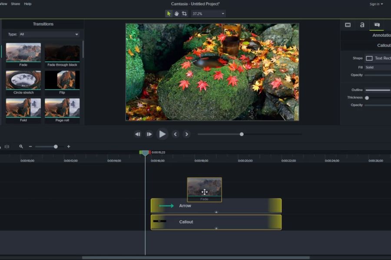This screenshot has width=391, height=260.
Task: Choose the Circle stretch transition
Action: point(23,80)
